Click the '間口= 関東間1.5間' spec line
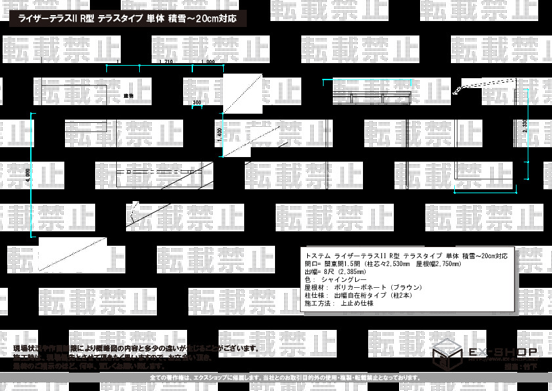Screen dimensions: 552x391 pos(383,264)
